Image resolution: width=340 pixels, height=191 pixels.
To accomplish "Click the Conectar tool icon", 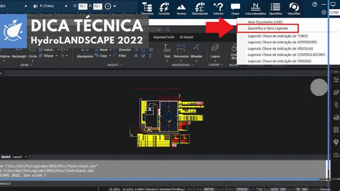I will click(164, 8).
